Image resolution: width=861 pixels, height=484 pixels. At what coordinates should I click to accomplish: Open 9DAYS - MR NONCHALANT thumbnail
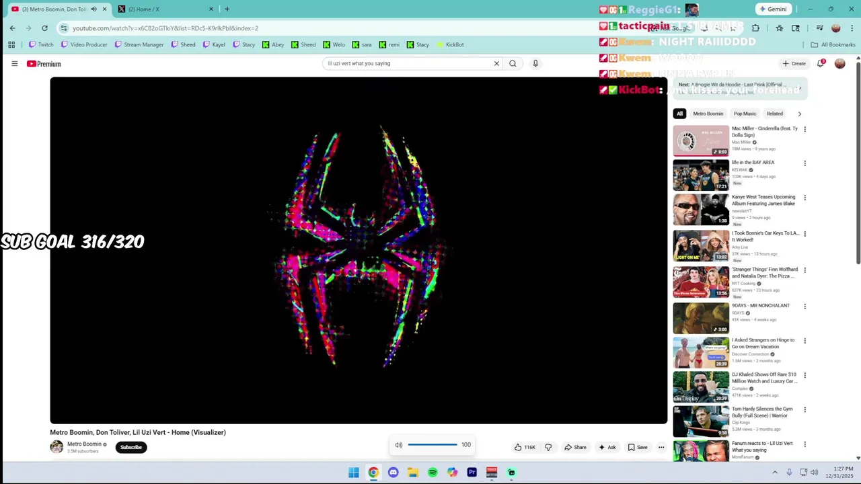(701, 318)
